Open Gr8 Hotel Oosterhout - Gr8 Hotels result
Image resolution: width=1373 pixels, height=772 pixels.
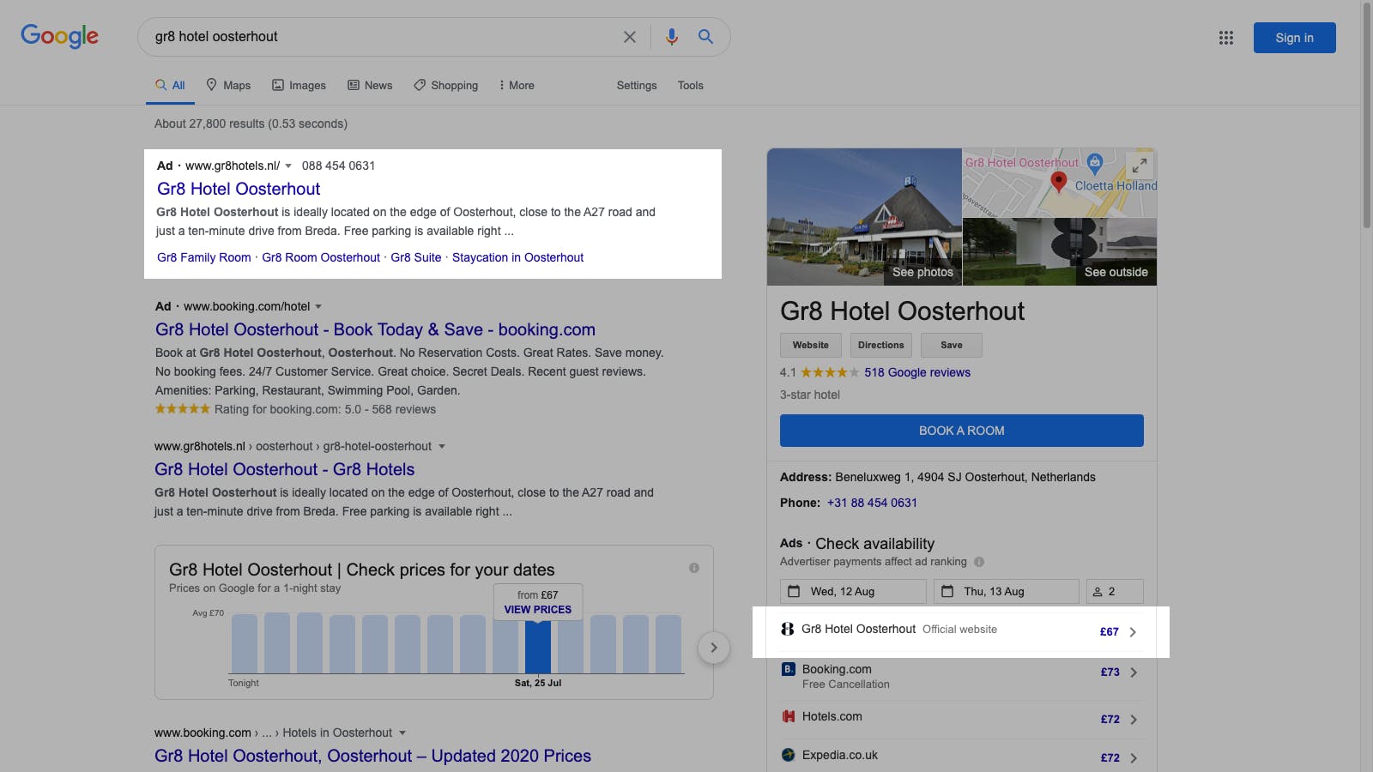[x=285, y=469]
